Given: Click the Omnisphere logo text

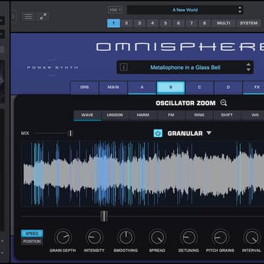Looking at the screenshot, I should 180,47.
